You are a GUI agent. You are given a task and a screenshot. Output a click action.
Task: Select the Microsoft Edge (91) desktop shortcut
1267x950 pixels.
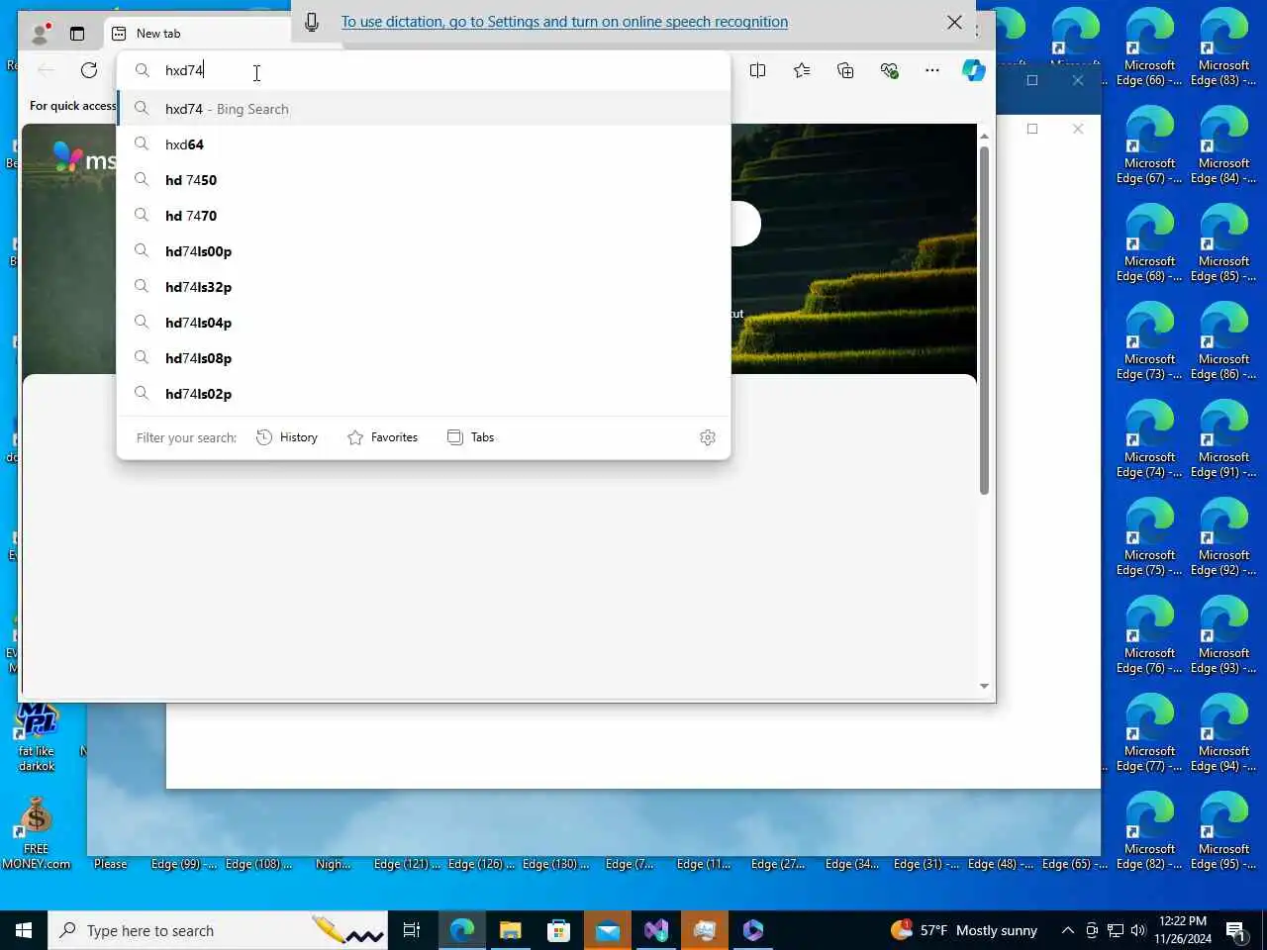(1223, 439)
